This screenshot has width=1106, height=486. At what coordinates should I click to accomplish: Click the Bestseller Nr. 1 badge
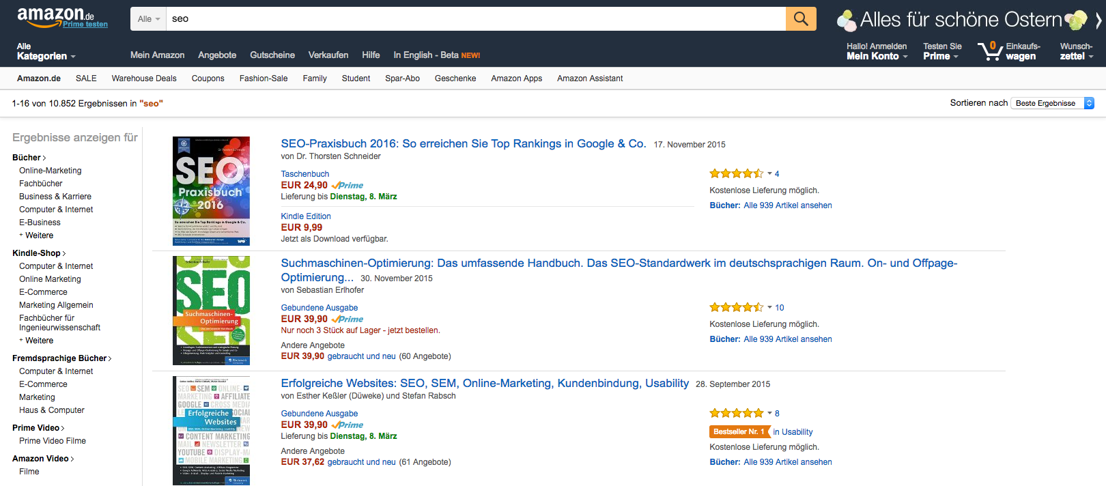tap(739, 432)
